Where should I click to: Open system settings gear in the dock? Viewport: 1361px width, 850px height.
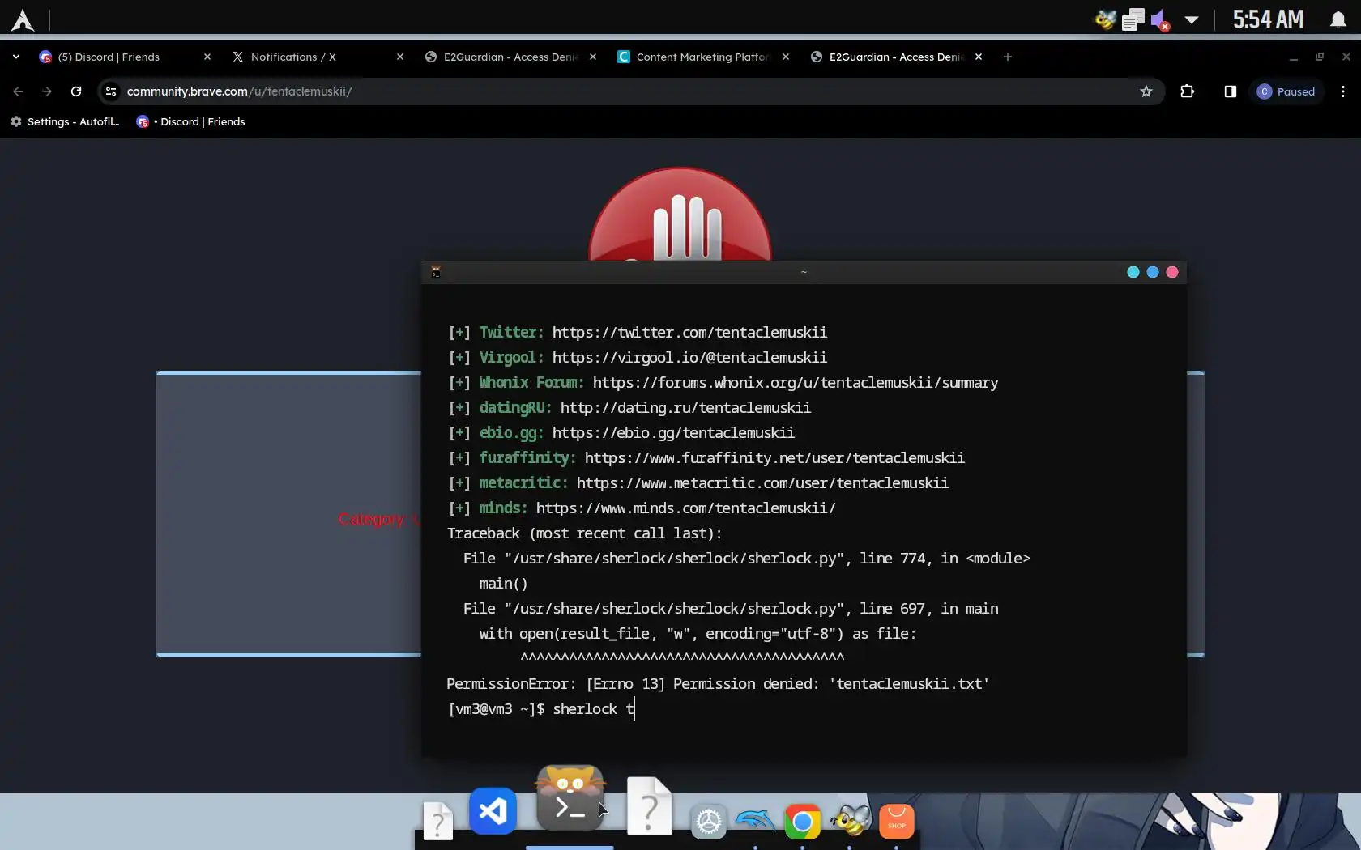[709, 822]
